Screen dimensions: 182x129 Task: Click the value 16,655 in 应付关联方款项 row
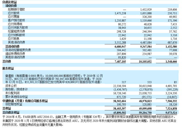click(148, 28)
